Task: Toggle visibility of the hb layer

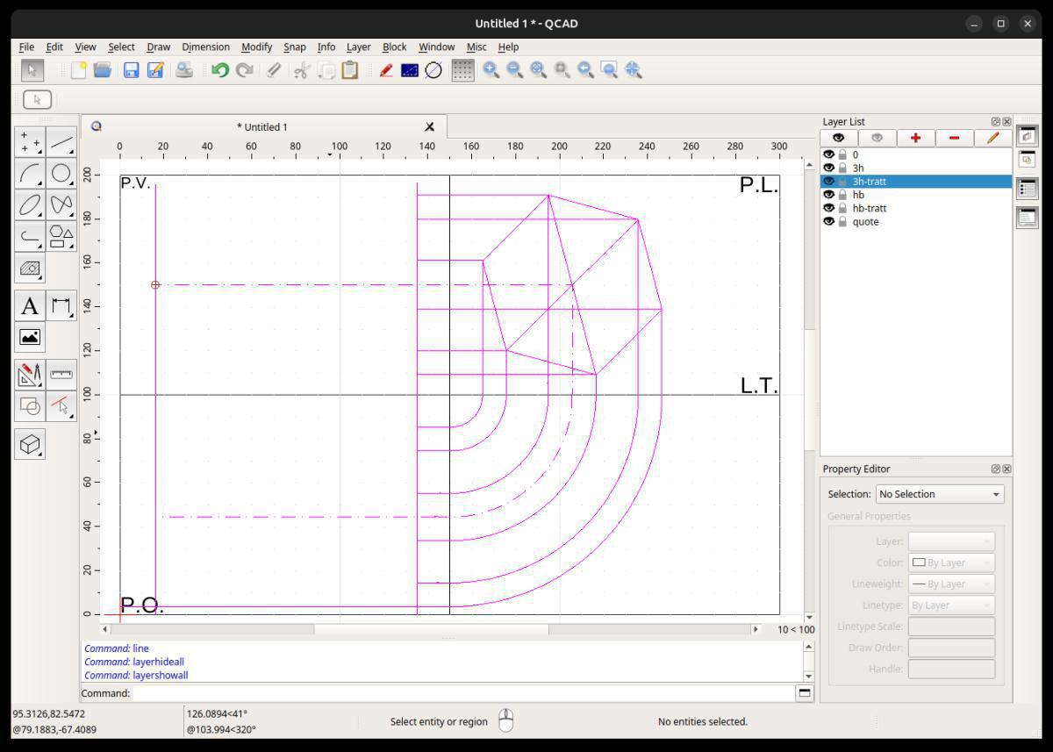Action: point(828,195)
